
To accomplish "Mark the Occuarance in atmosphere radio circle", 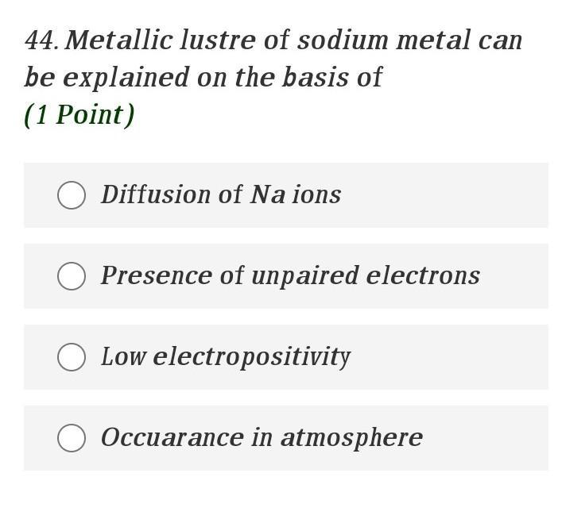I will 72,437.
